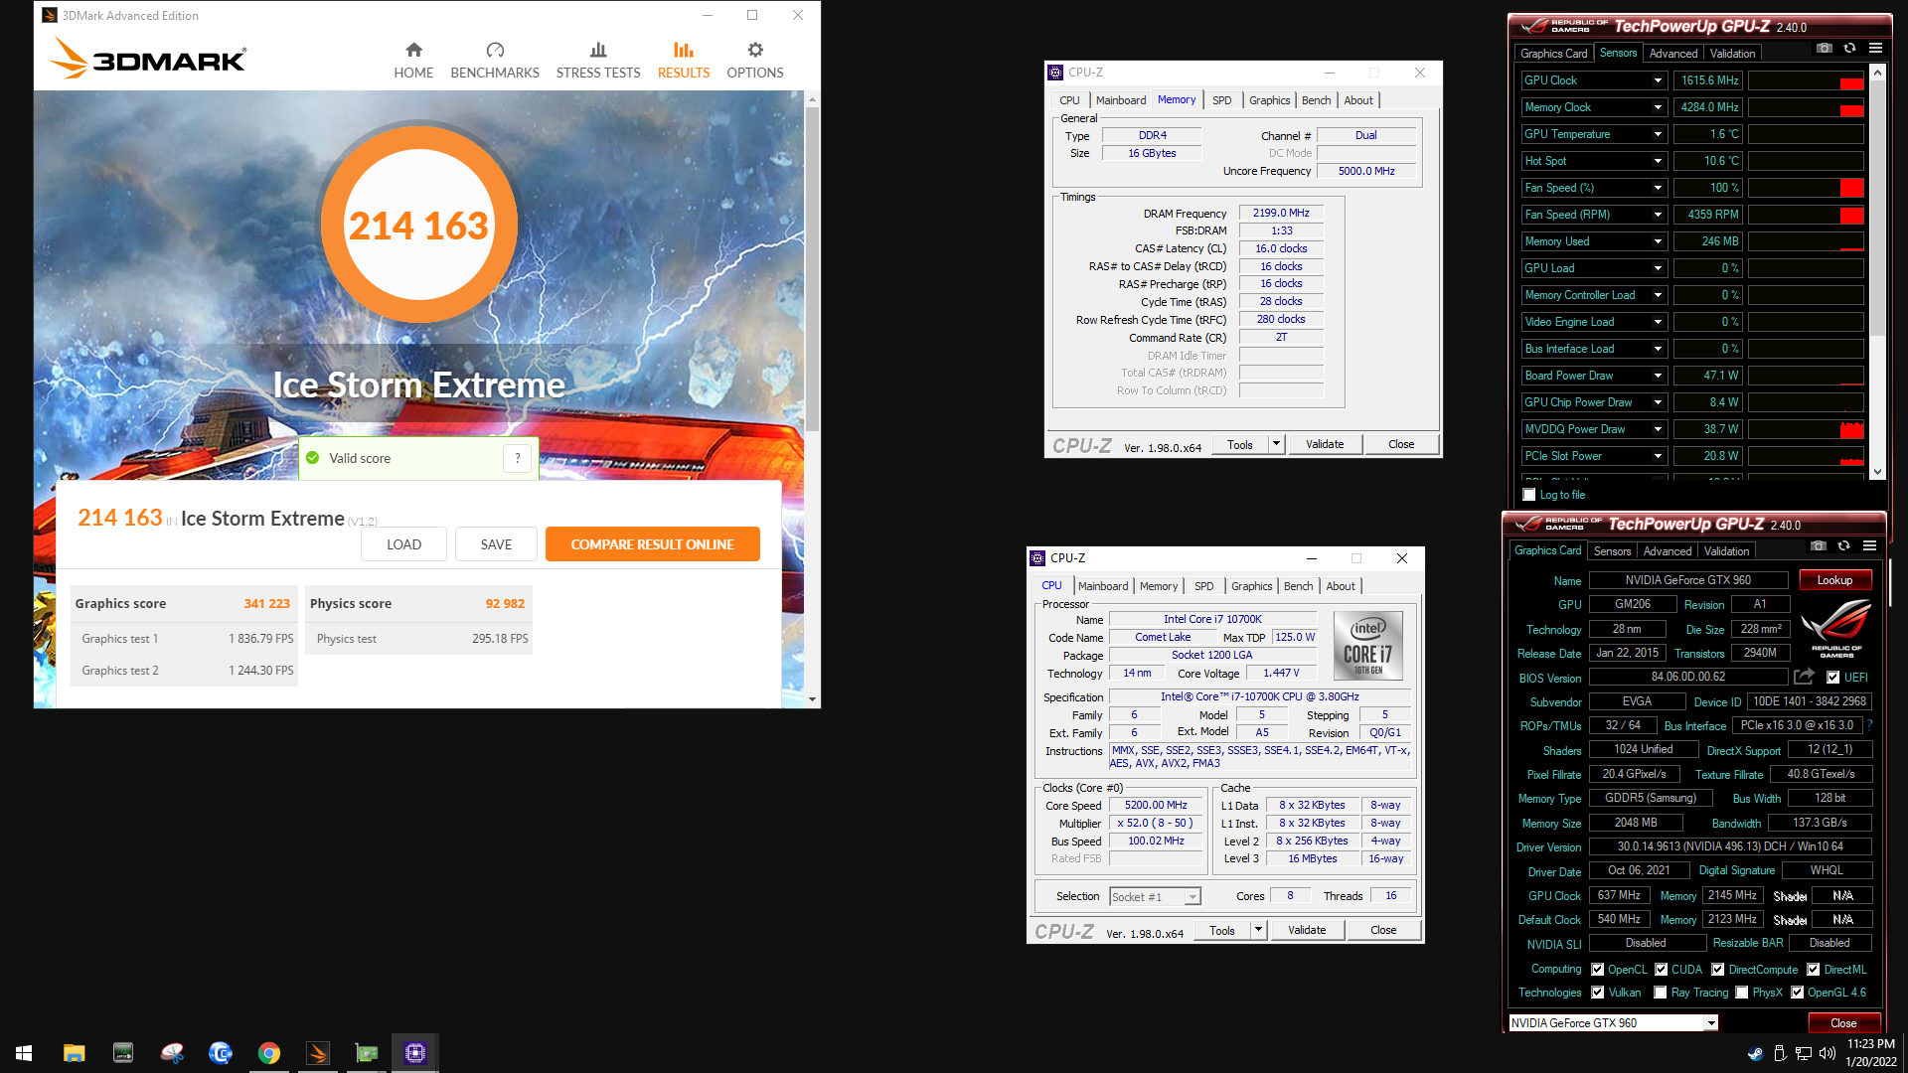Open Google Chrome from the taskbar
The width and height of the screenshot is (1908, 1073).
(269, 1053)
